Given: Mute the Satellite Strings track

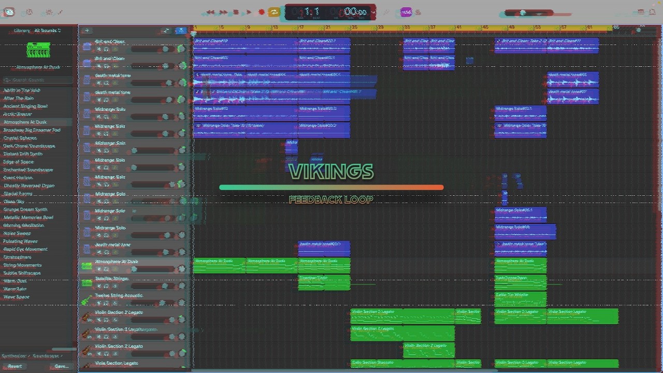Looking at the screenshot, I should pos(99,286).
